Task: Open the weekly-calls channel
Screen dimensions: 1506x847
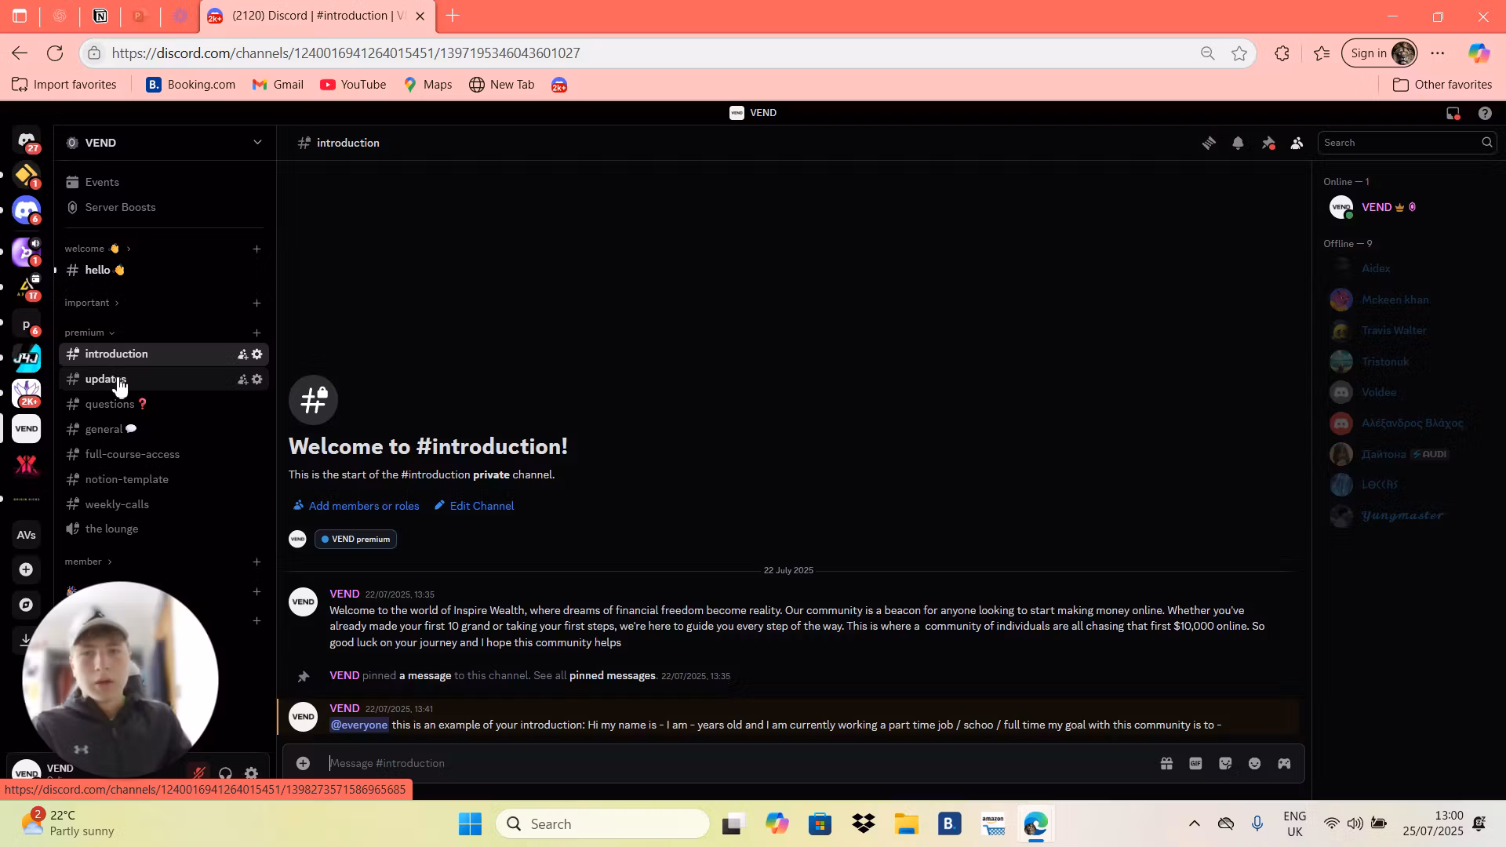Action: pyautogui.click(x=165, y=505)
